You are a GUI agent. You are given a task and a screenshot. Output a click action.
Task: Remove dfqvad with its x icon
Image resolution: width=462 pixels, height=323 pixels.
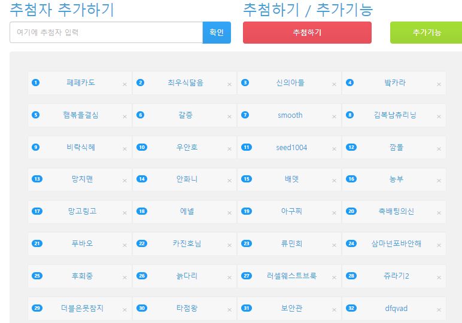[439, 310]
